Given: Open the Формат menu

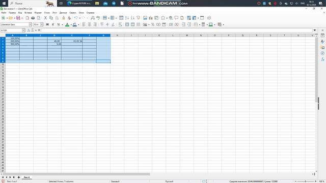Looking at the screenshot, I should coord(38,13).
